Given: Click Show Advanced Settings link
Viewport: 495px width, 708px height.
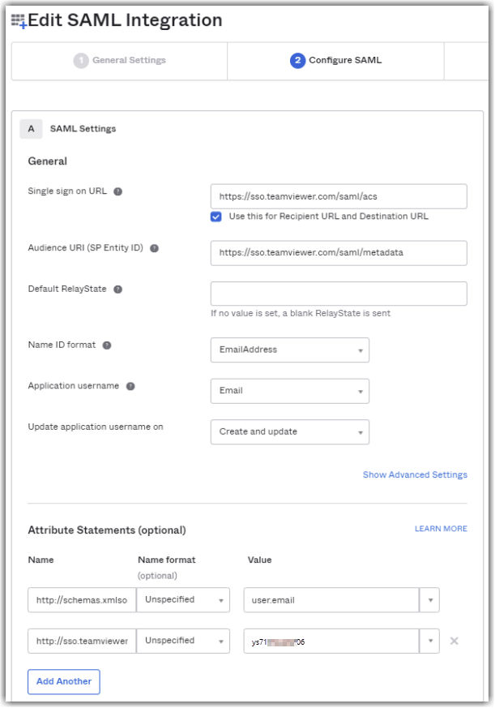Looking at the screenshot, I should click(x=415, y=475).
